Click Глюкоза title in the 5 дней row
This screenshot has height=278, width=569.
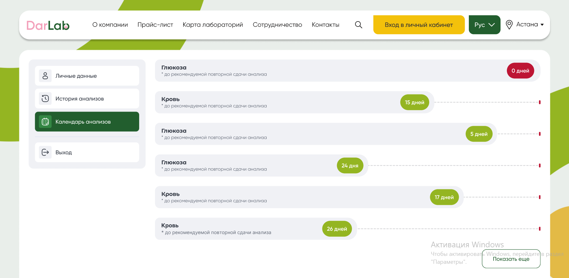pyautogui.click(x=174, y=131)
